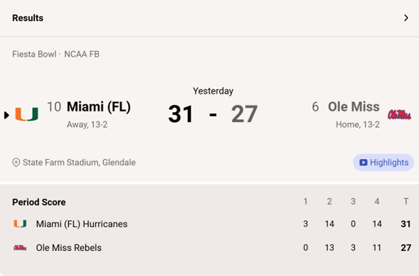Expand Results with the right chevron arrow
Image resolution: width=419 pixels, height=276 pixels.
point(406,18)
